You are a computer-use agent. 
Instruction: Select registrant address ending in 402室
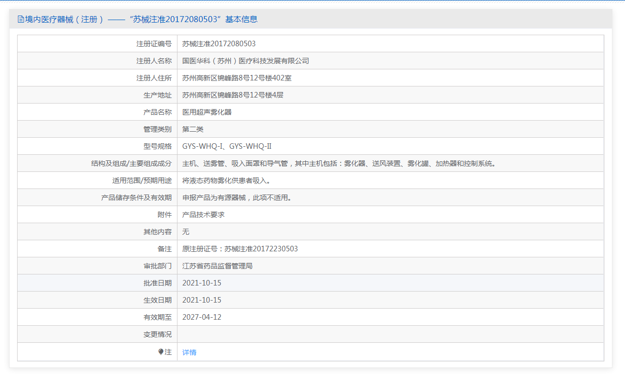click(237, 78)
